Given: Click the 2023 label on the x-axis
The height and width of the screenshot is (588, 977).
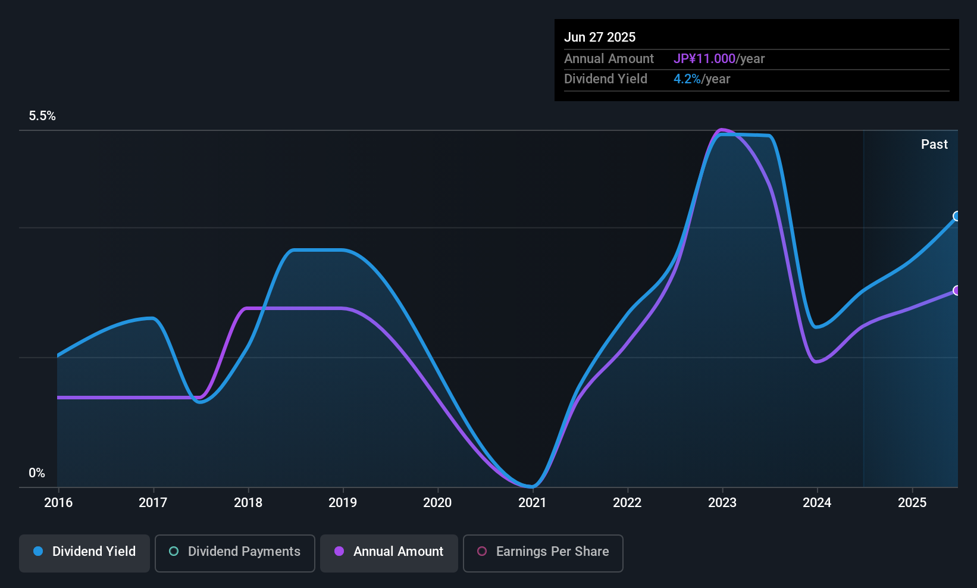Looking at the screenshot, I should coord(722,503).
